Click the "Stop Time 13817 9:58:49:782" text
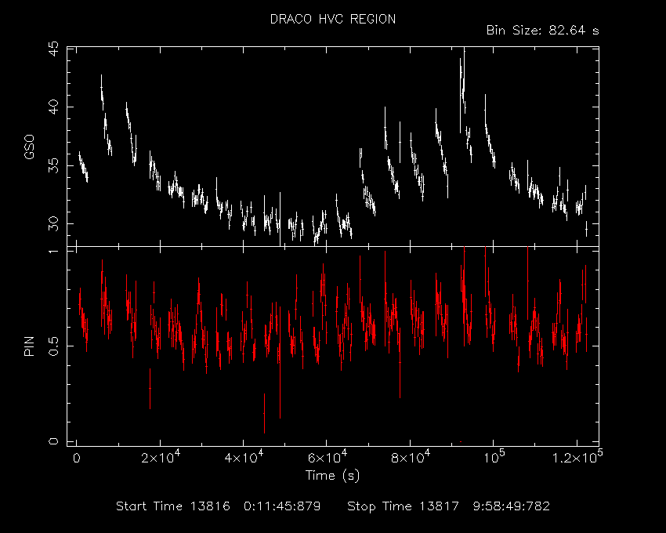This screenshot has height=533, width=666. 448,506
